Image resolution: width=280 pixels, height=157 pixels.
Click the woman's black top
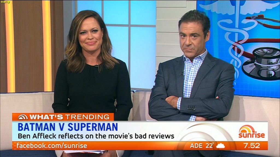[x=92, y=89]
